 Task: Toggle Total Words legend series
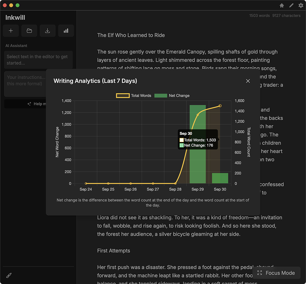click(x=134, y=96)
